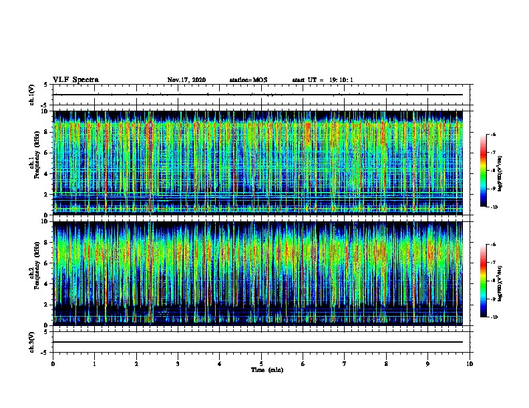
Task: Click time axis tick label '0'
Action: [x=53, y=364]
